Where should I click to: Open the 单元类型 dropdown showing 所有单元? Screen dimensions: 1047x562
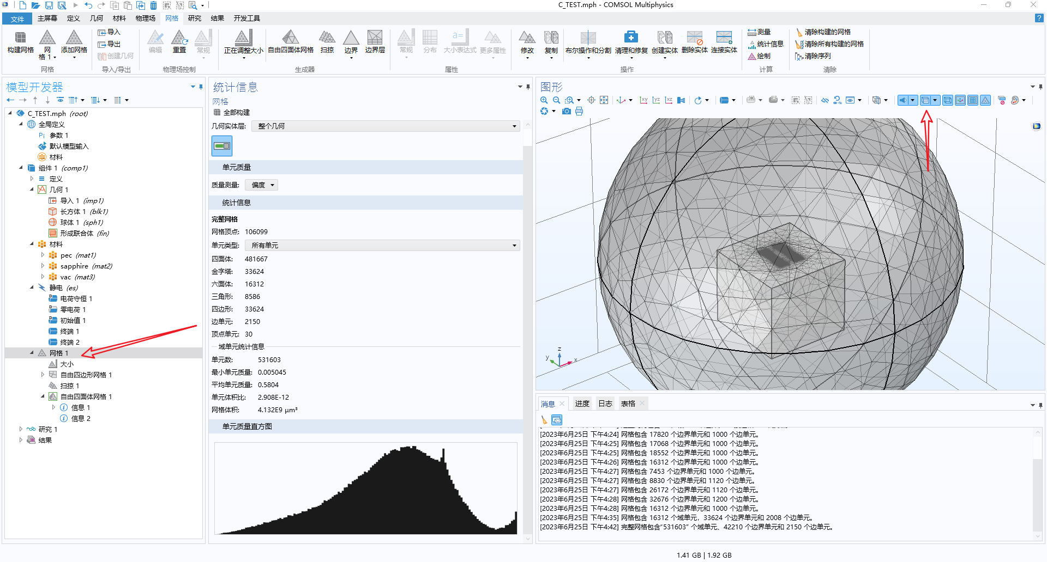click(382, 246)
